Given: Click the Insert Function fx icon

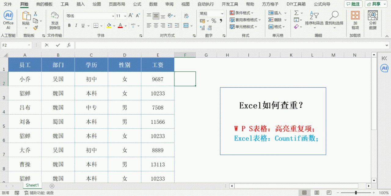Looking at the screenshot, I should point(69,45).
